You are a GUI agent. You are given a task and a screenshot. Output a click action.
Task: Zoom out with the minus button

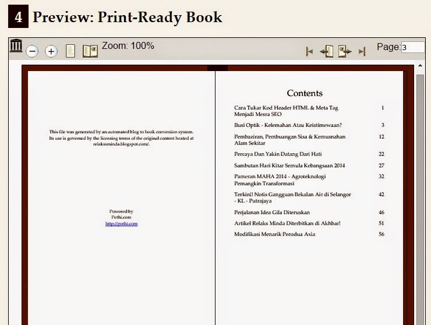point(32,51)
